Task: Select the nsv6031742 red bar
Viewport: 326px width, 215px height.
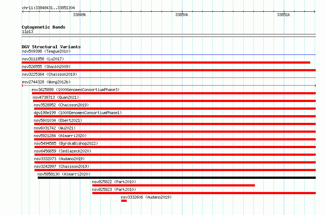Action: click(x=175, y=132)
